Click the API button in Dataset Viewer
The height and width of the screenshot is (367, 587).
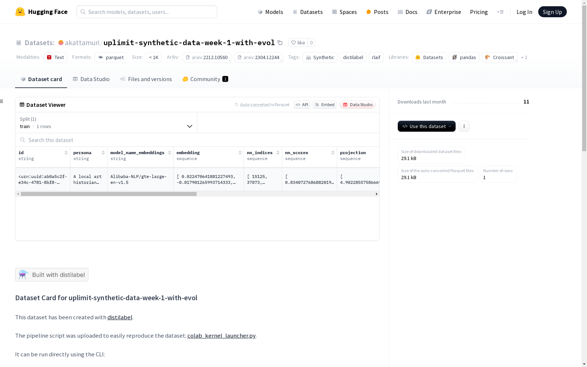[302, 105]
